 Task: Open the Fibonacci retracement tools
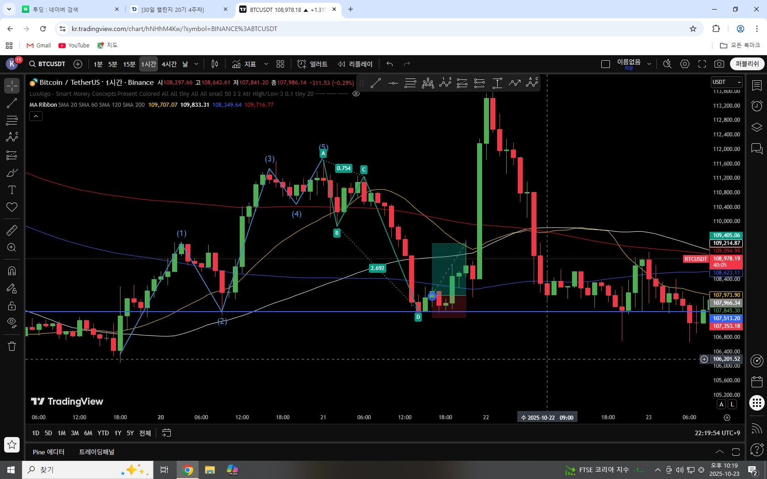click(12, 120)
